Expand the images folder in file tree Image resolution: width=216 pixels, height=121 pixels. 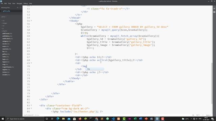(4, 23)
